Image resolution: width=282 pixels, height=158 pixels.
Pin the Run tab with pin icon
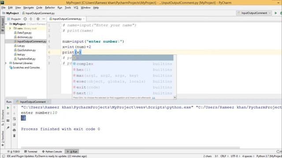[8, 128]
